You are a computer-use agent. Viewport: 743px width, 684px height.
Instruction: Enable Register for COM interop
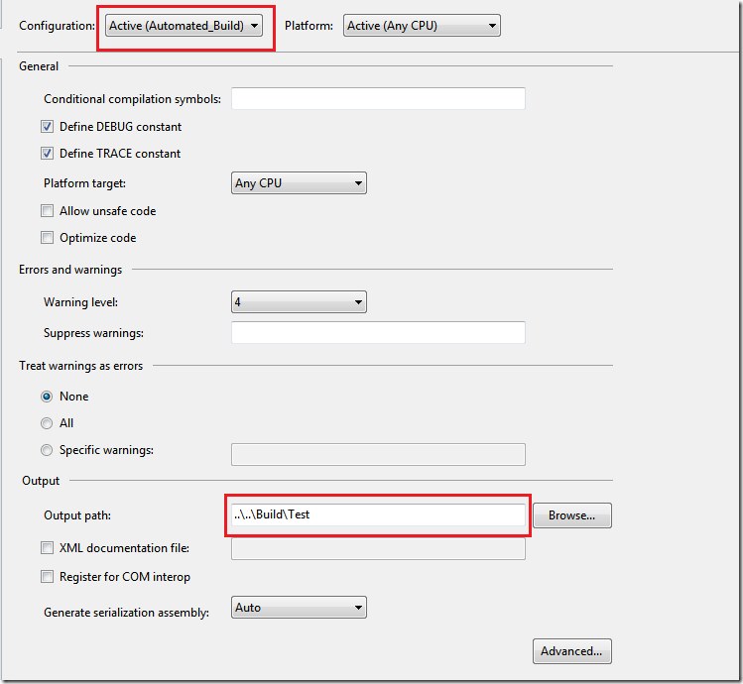tap(48, 577)
